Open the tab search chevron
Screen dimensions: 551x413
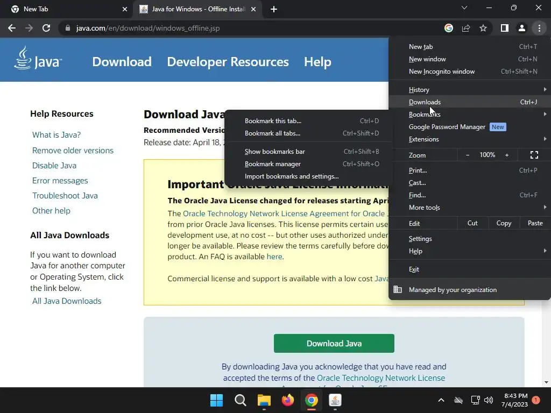click(464, 8)
